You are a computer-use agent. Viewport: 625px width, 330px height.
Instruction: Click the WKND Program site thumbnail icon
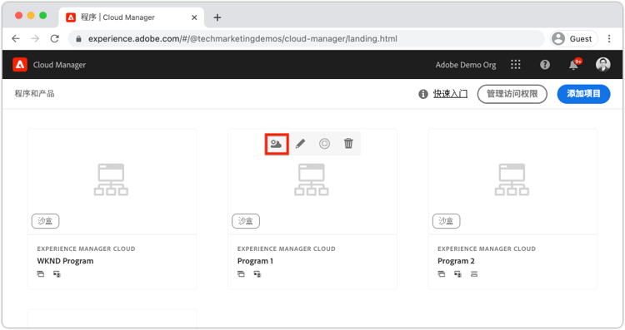[111, 180]
